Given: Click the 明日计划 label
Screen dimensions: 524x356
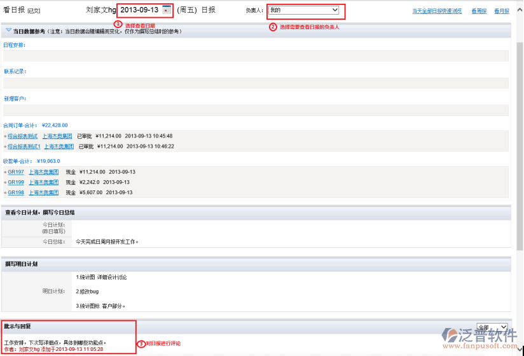Looking at the screenshot, I should 53,292.
